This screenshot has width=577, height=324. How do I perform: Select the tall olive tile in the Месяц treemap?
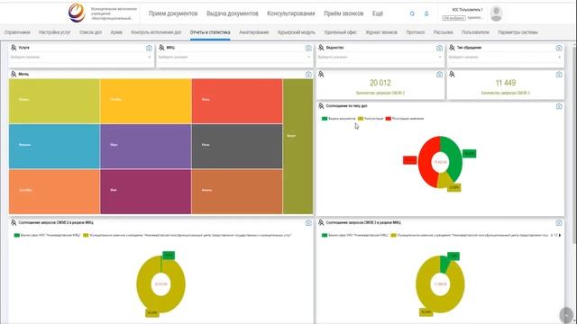[x=298, y=146]
